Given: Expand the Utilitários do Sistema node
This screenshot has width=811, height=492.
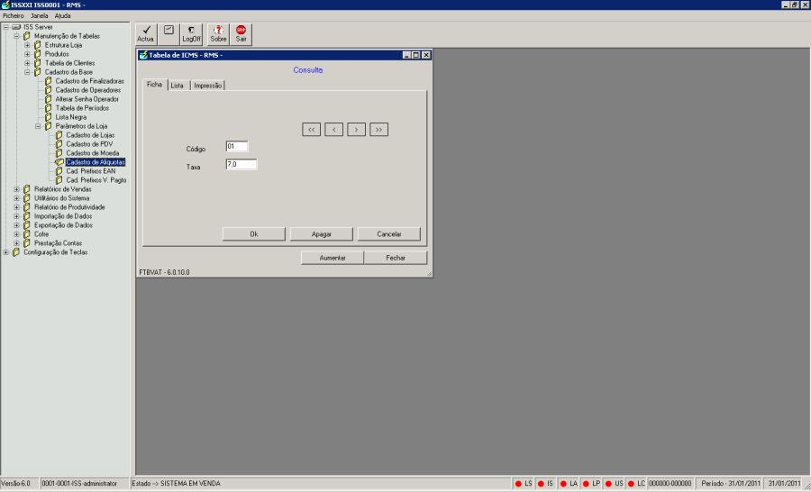Looking at the screenshot, I should [16, 198].
